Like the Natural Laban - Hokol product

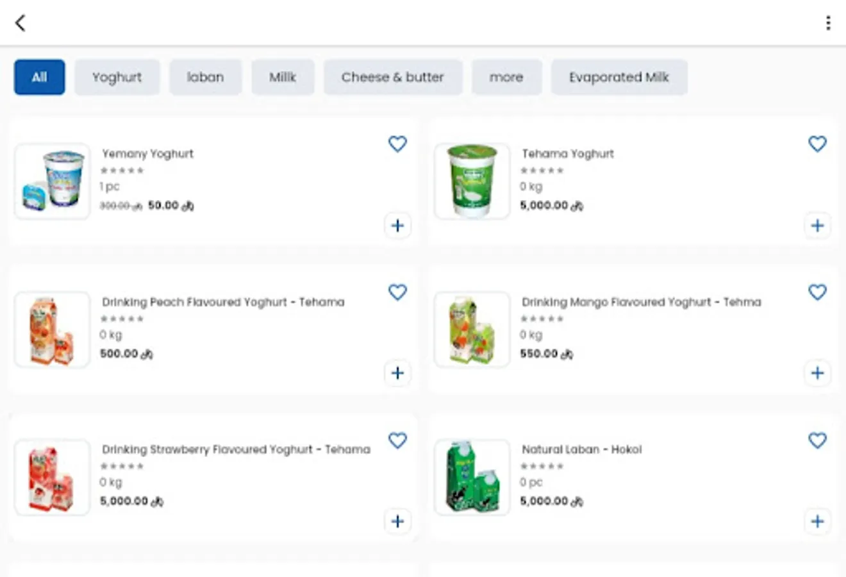coord(817,440)
